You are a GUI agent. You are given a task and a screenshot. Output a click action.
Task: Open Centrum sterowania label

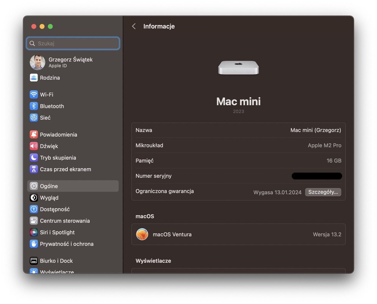click(x=65, y=221)
